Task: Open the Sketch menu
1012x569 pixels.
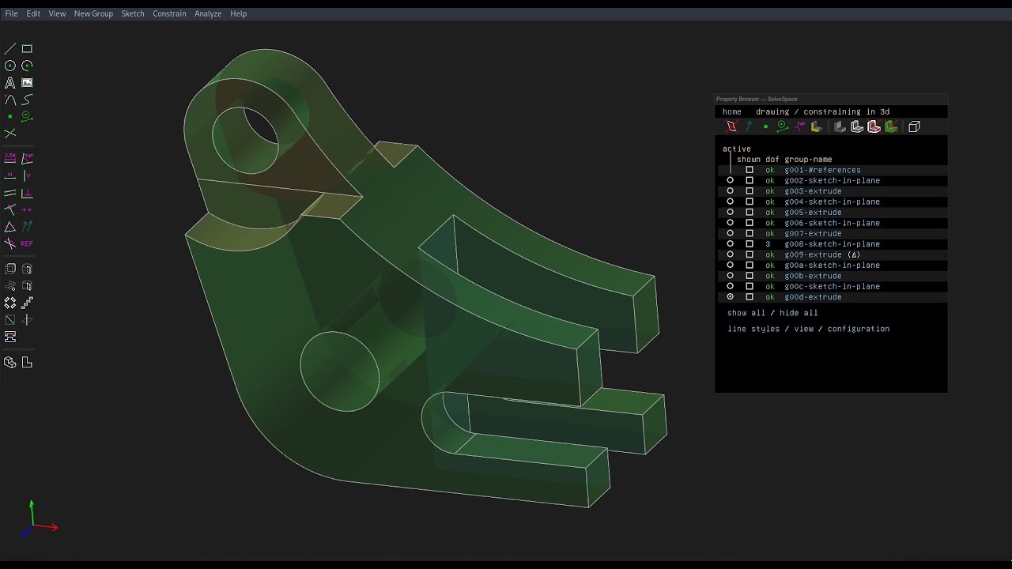Action: [133, 13]
